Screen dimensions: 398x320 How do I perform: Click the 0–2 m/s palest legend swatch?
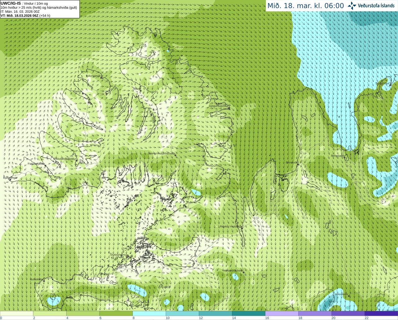pos(16,313)
